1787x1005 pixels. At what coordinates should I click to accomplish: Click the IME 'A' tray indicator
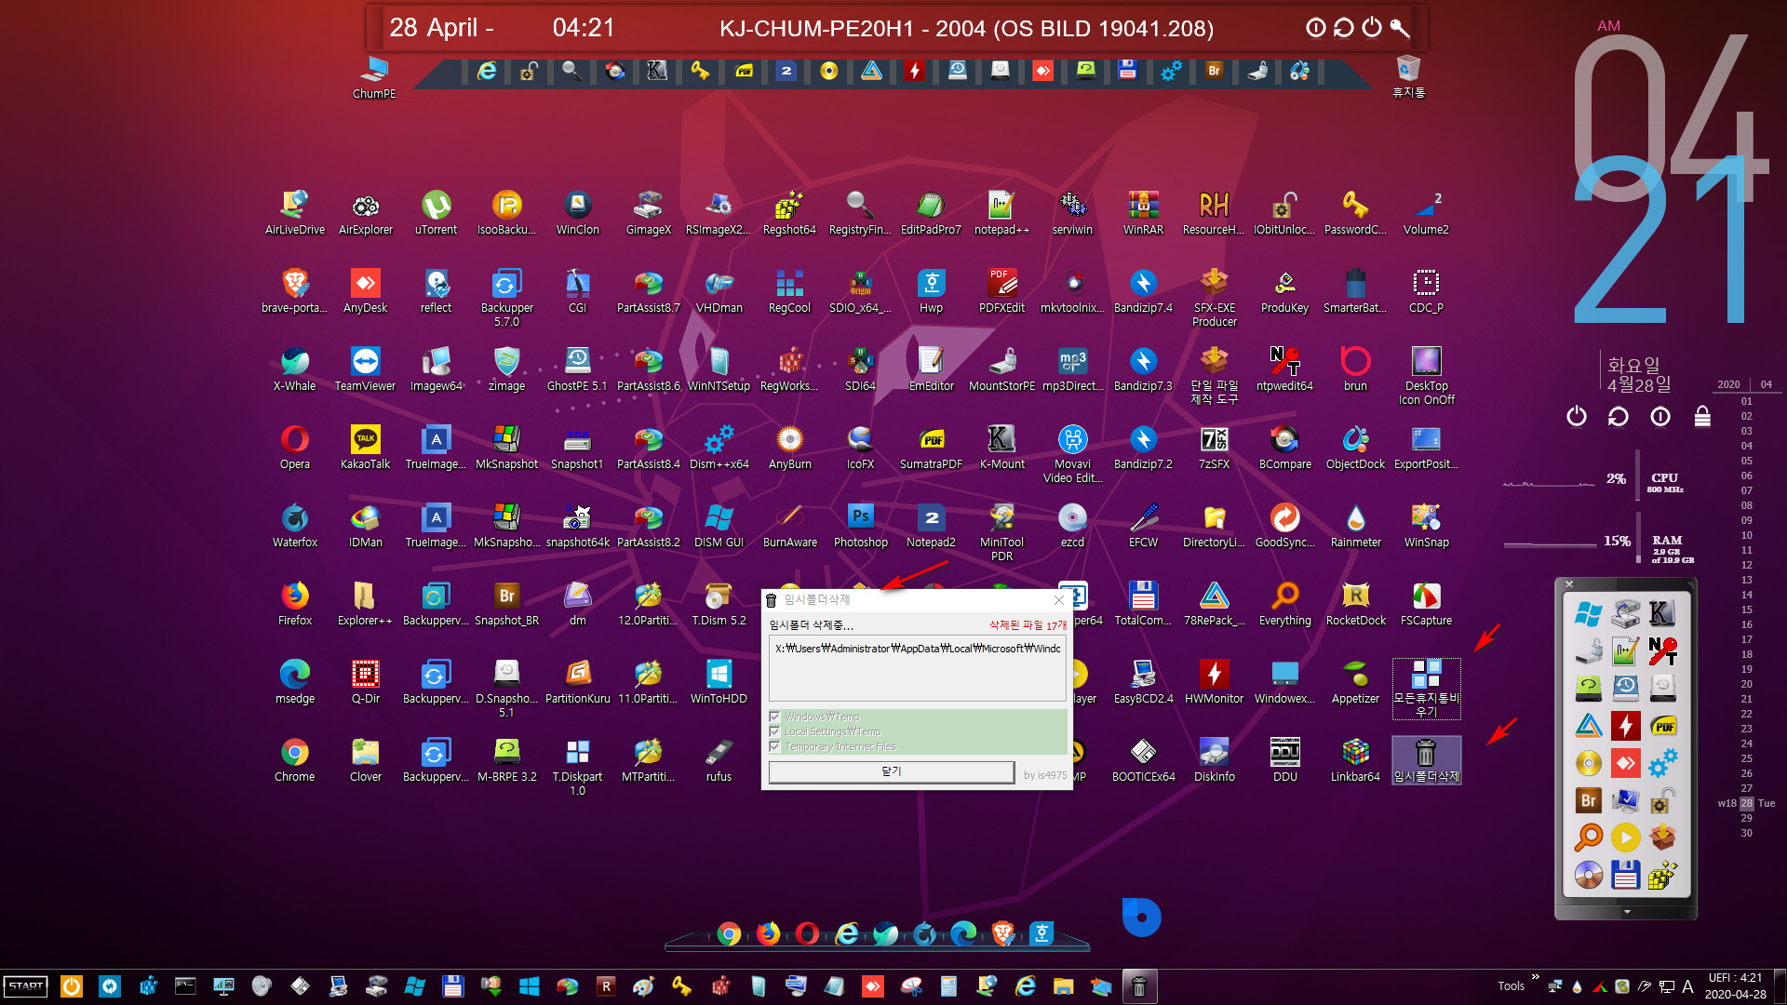pyautogui.click(x=1687, y=986)
